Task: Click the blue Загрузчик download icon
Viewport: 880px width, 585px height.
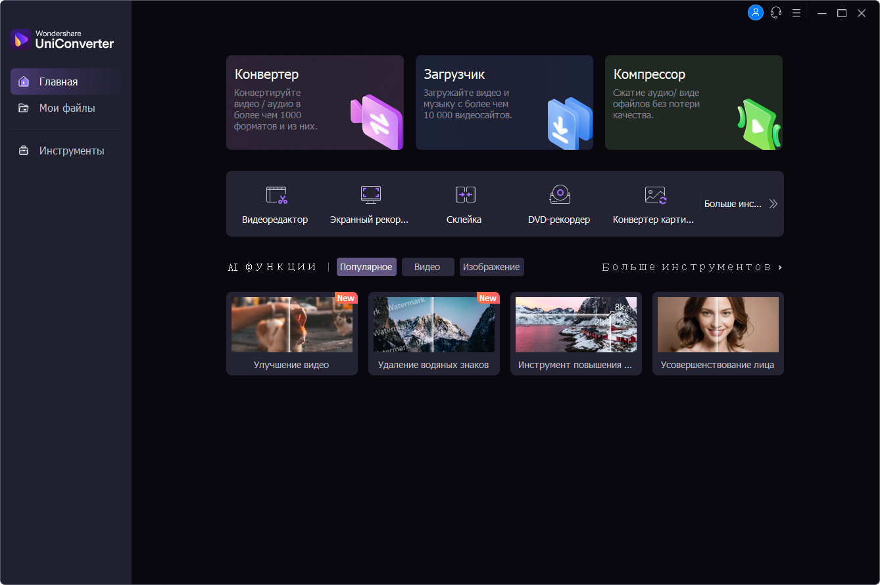Action: [570, 123]
